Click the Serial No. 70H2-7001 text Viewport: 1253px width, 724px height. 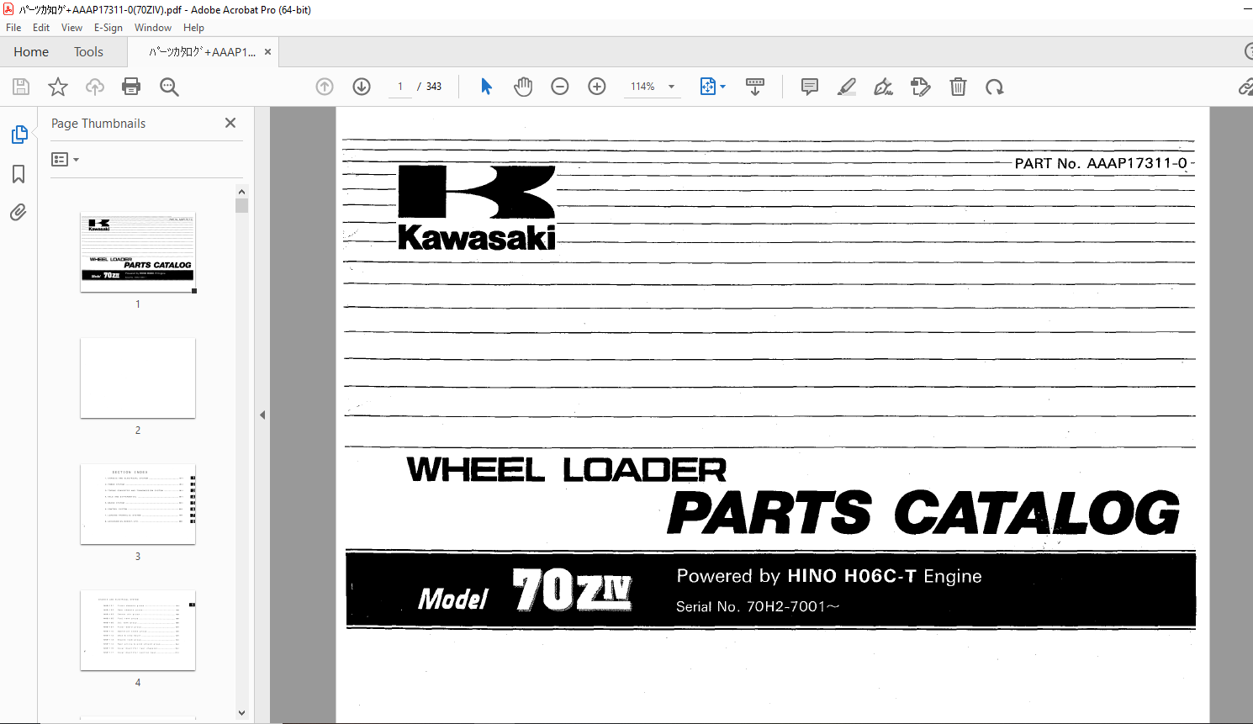pyautogui.click(x=757, y=606)
